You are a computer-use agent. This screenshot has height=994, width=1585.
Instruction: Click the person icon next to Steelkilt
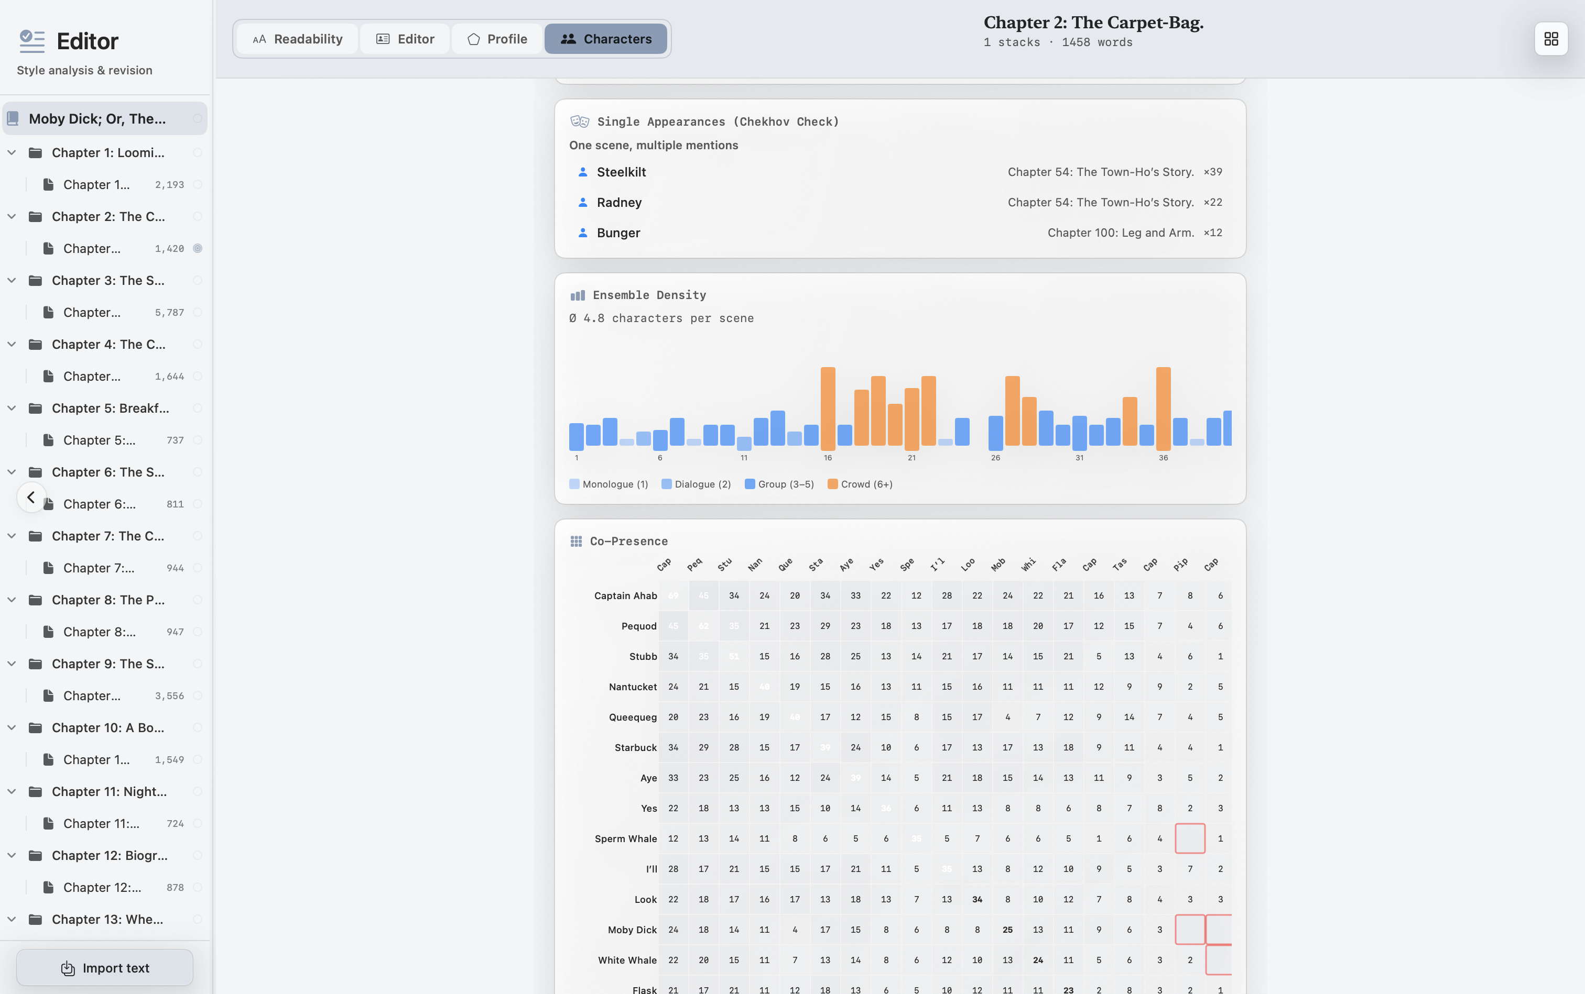(582, 172)
